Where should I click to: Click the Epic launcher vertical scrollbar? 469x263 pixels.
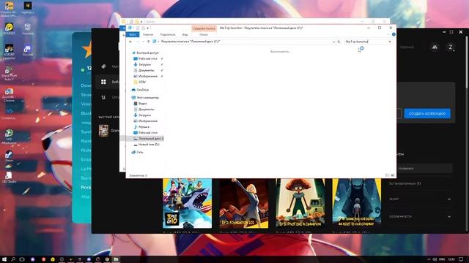pos(467,62)
